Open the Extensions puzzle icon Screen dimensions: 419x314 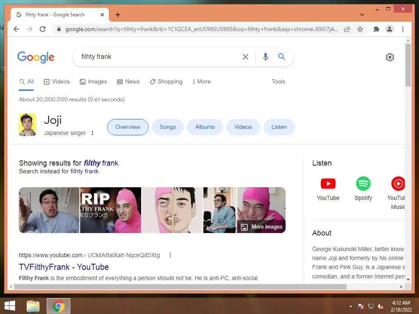tap(376, 29)
